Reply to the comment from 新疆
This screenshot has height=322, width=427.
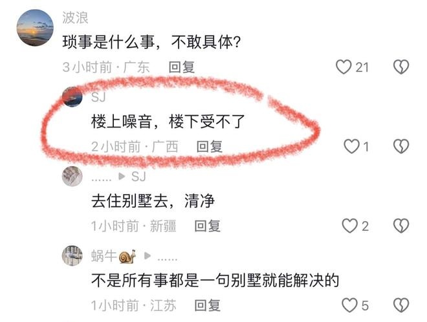208,226
